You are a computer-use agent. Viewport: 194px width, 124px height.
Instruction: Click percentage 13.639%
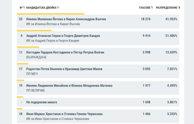[x=171, y=52]
